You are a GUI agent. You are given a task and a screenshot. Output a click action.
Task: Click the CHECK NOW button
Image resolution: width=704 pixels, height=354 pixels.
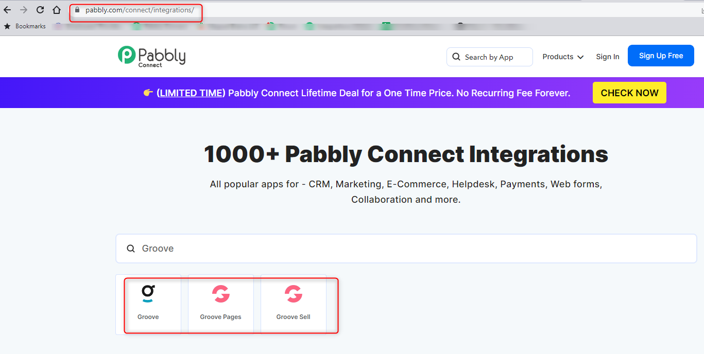(x=629, y=93)
